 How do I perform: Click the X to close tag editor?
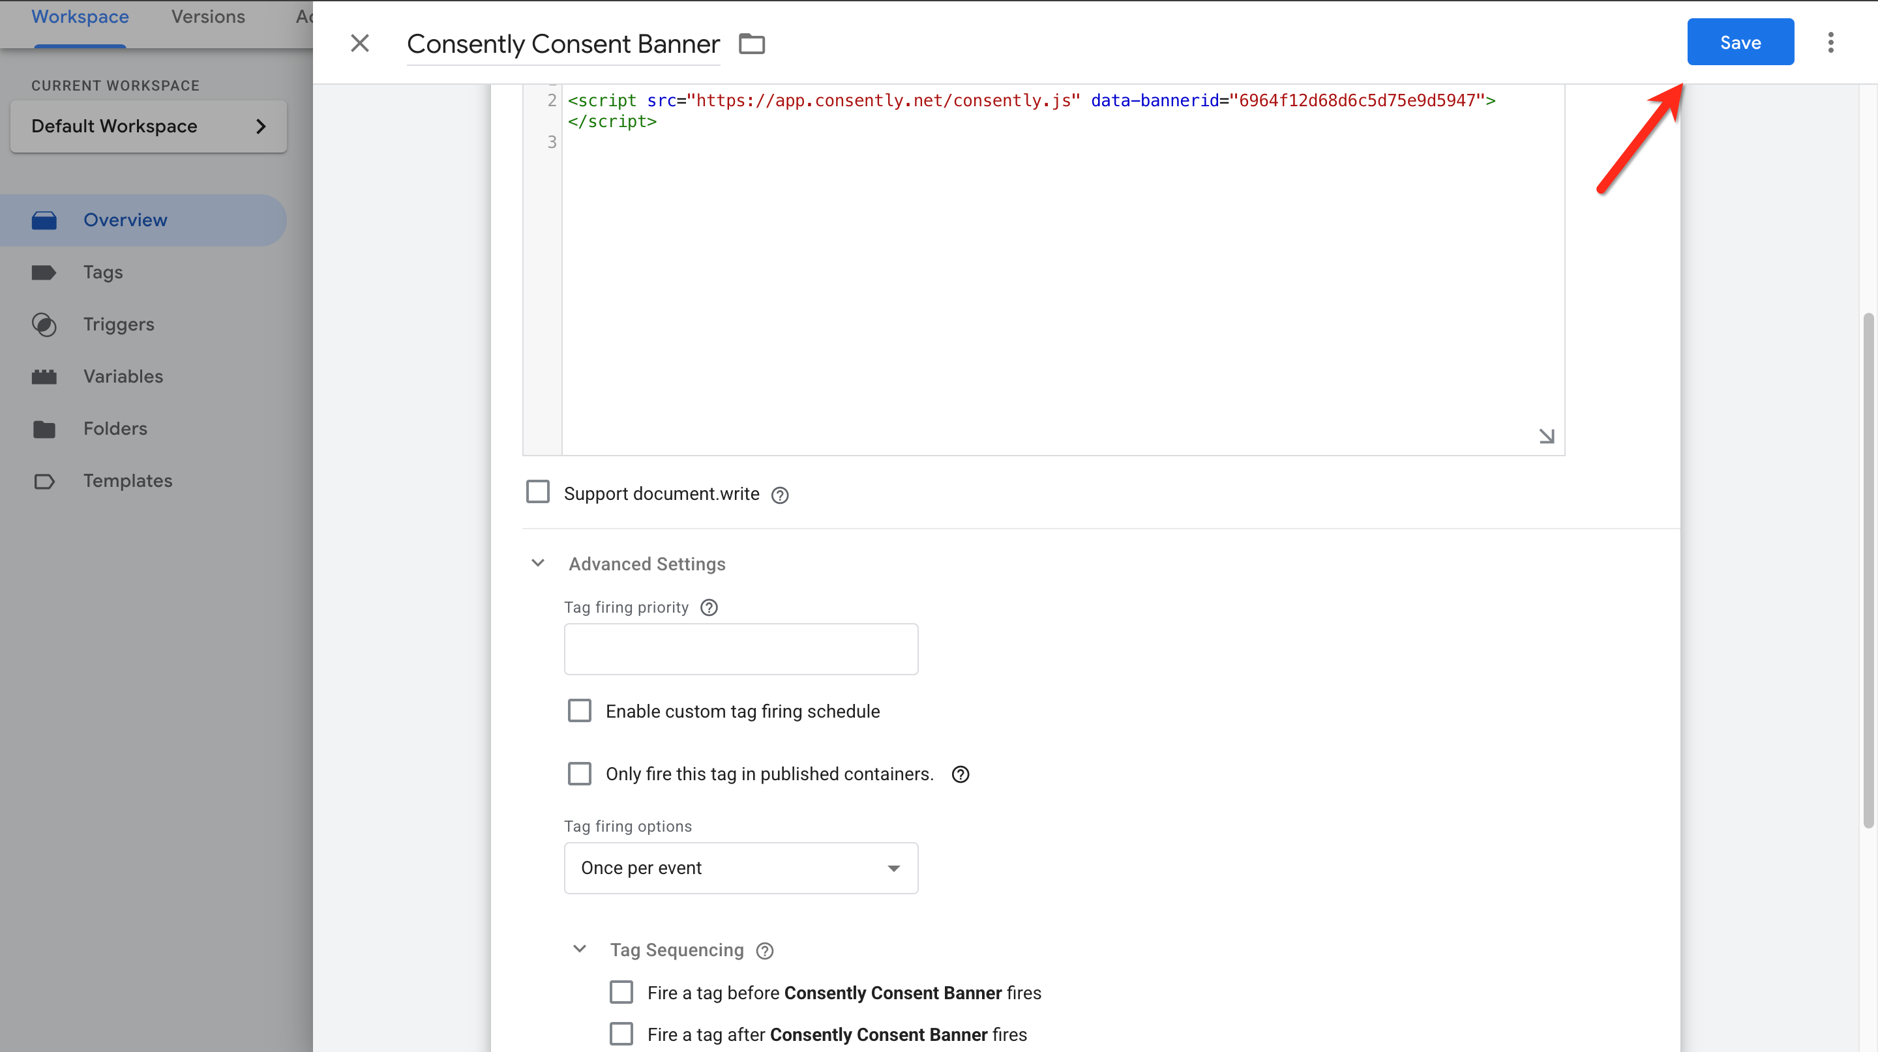click(x=359, y=43)
